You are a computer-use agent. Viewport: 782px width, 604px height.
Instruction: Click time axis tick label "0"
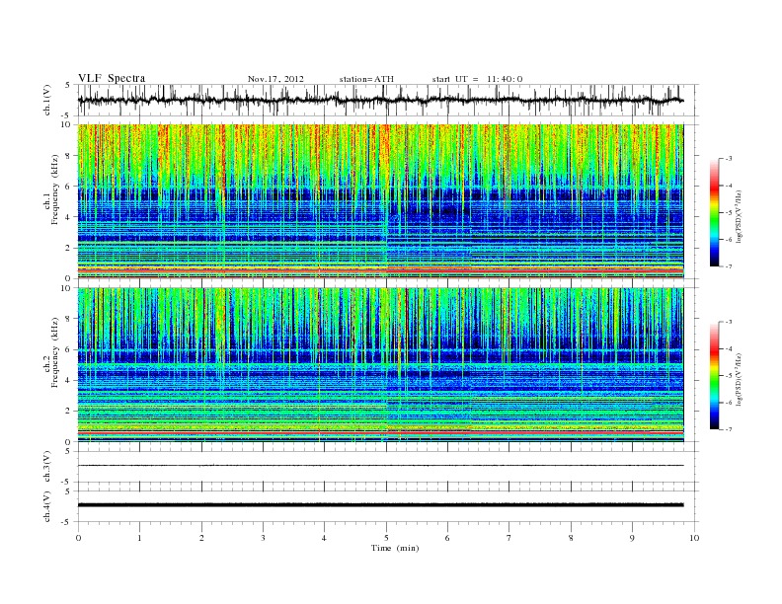pos(78,538)
